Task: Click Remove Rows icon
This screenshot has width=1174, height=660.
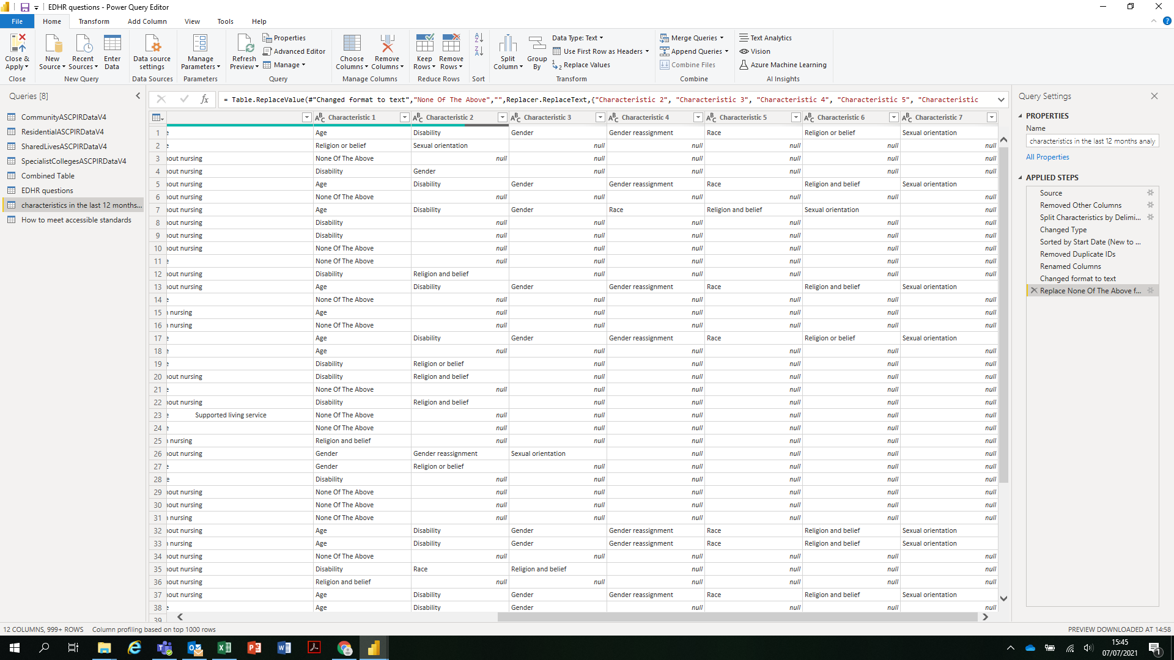Action: (x=451, y=43)
